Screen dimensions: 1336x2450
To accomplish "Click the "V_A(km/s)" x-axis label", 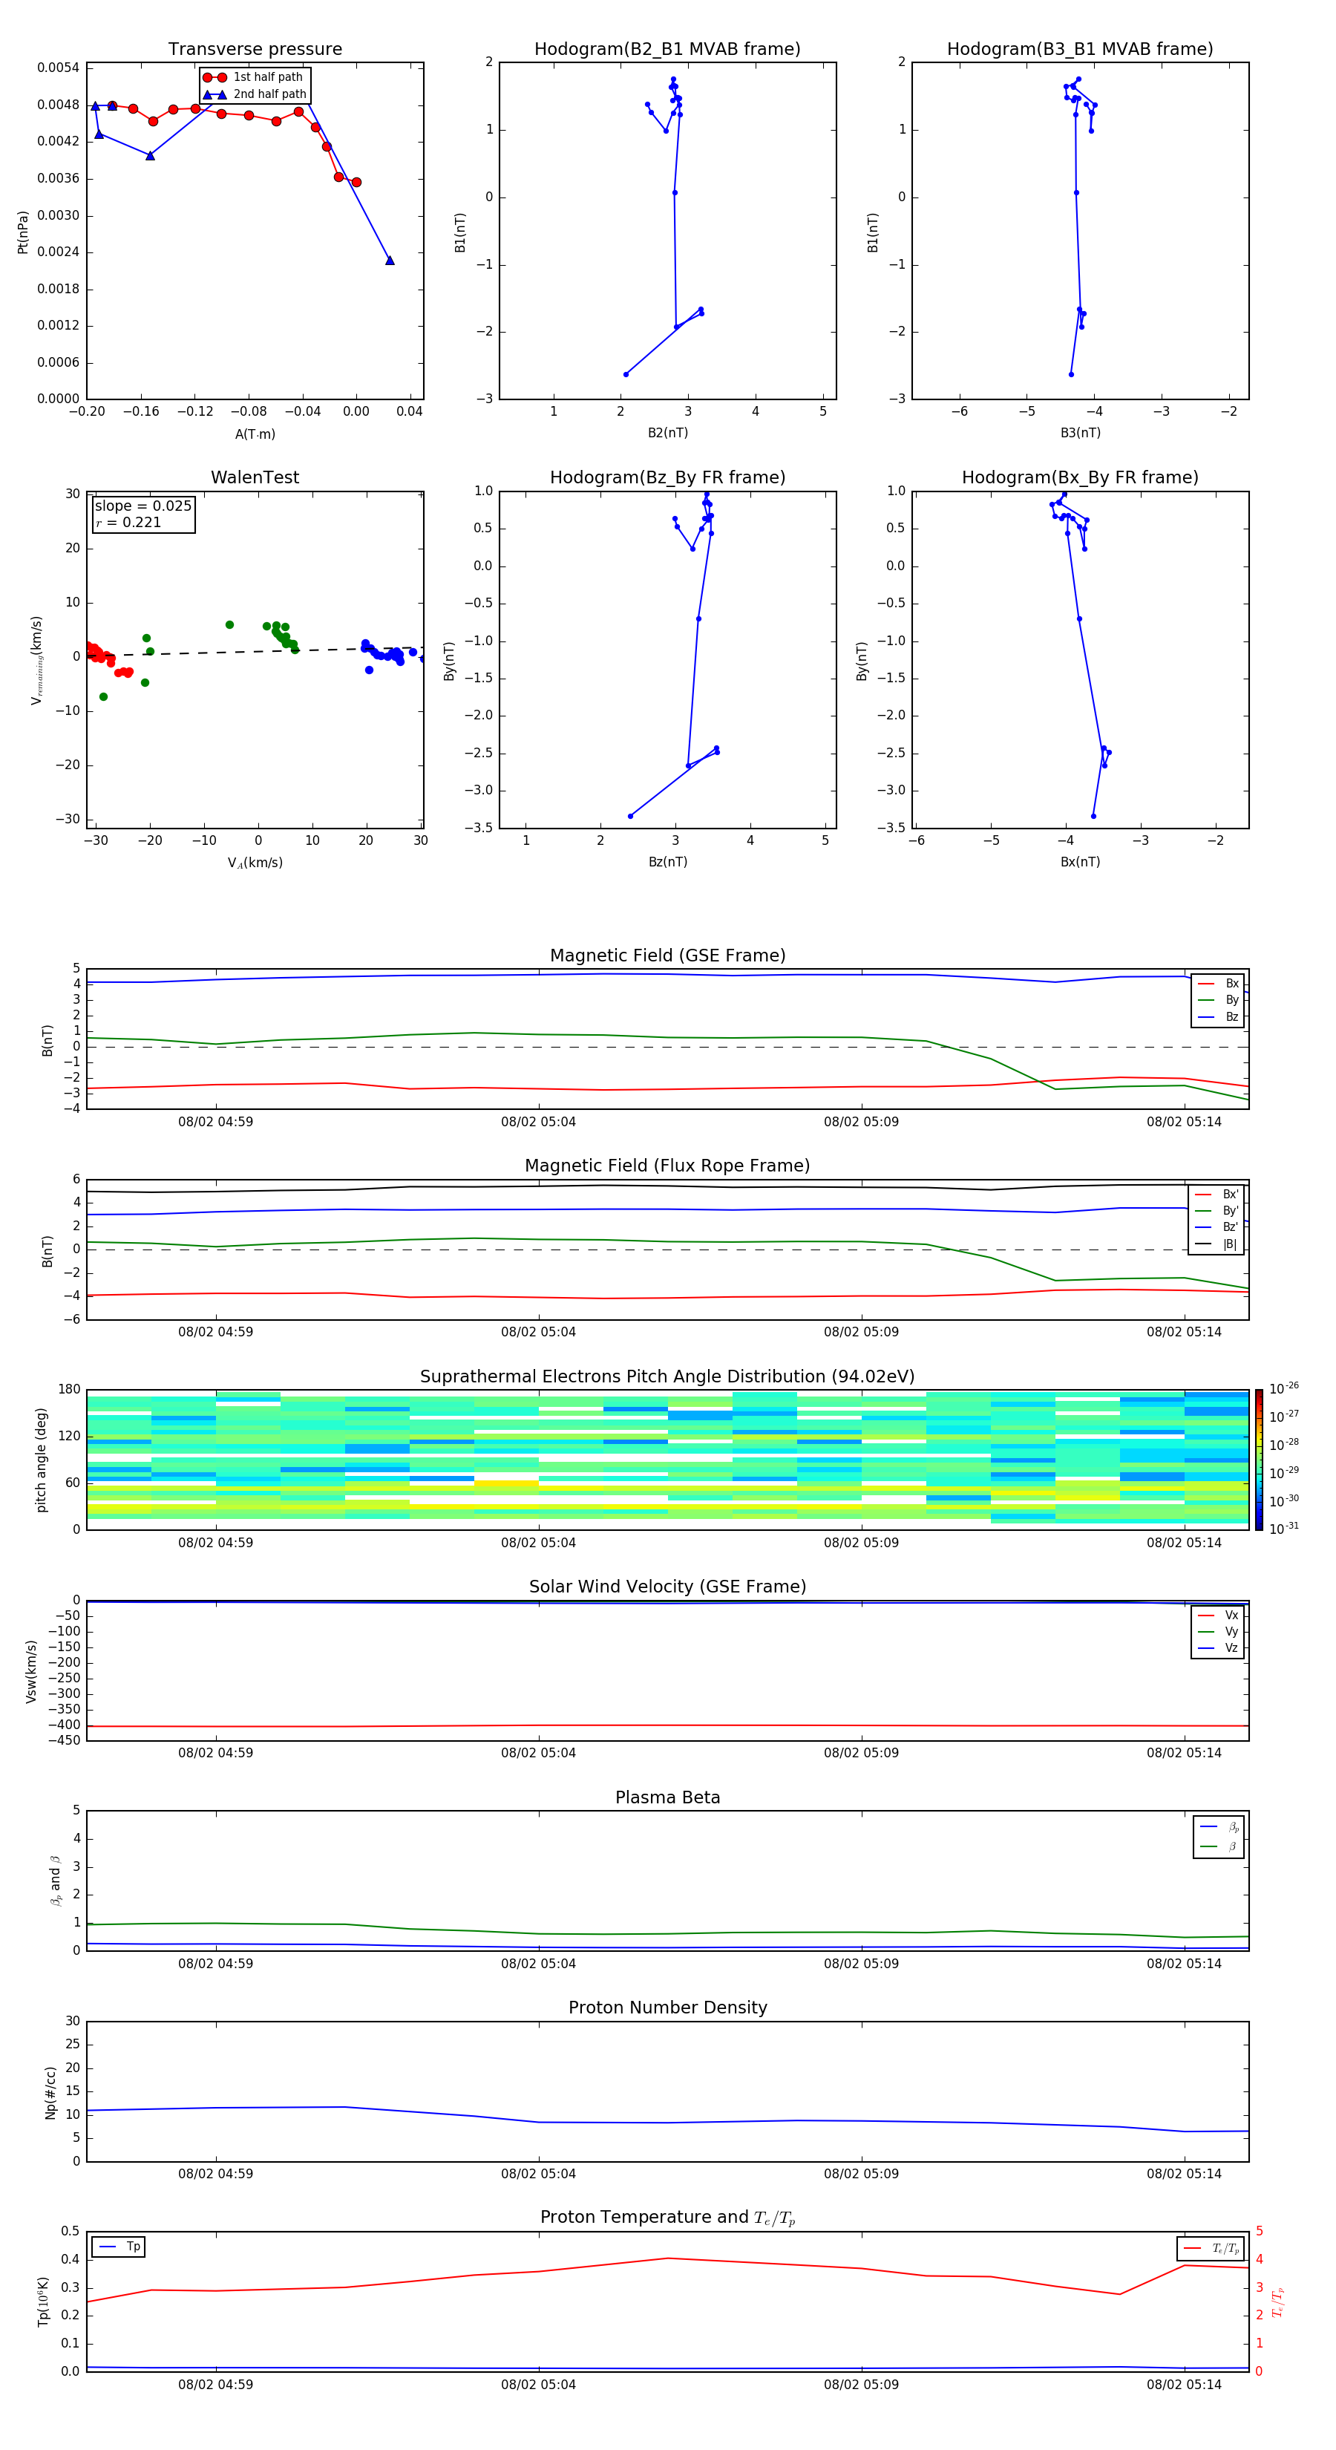I will 255,863.
